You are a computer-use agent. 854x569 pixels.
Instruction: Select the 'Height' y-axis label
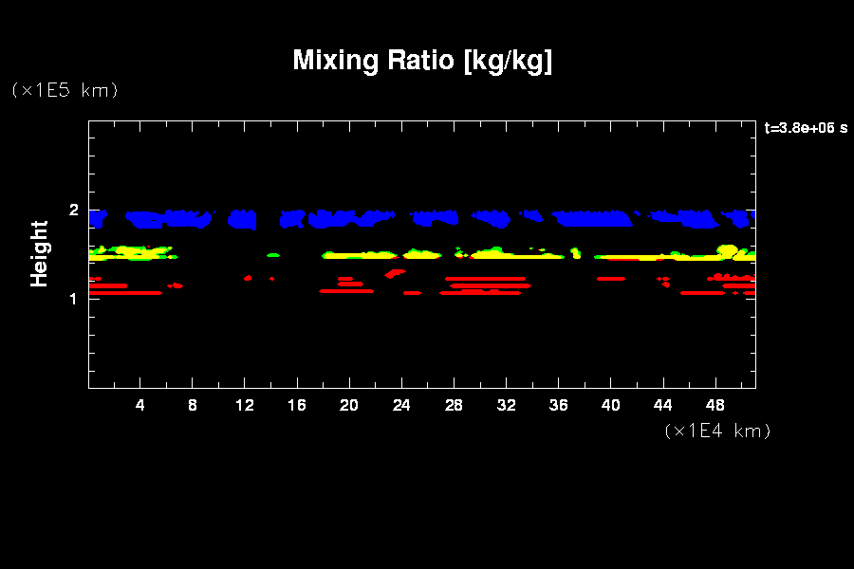coord(39,253)
